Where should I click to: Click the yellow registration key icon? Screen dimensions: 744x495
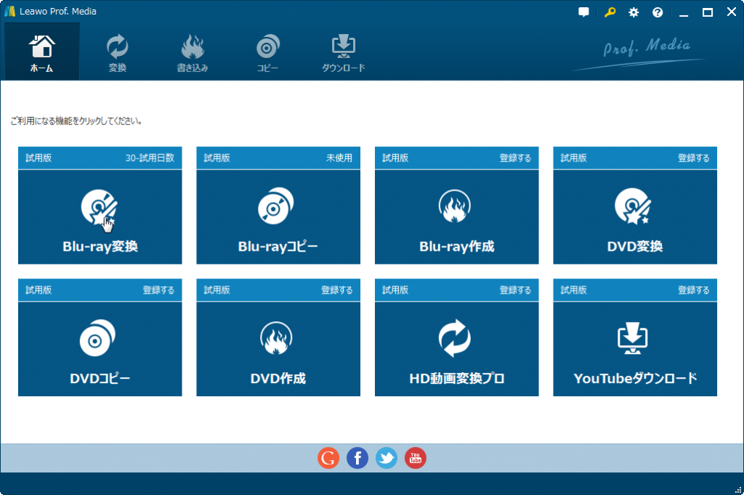coord(609,12)
